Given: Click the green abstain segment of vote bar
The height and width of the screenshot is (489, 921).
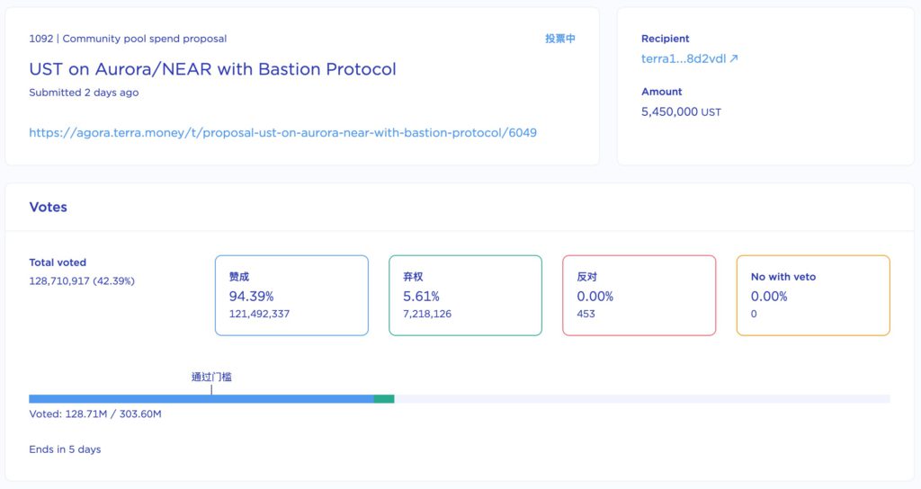Looking at the screenshot, I should click(x=384, y=398).
